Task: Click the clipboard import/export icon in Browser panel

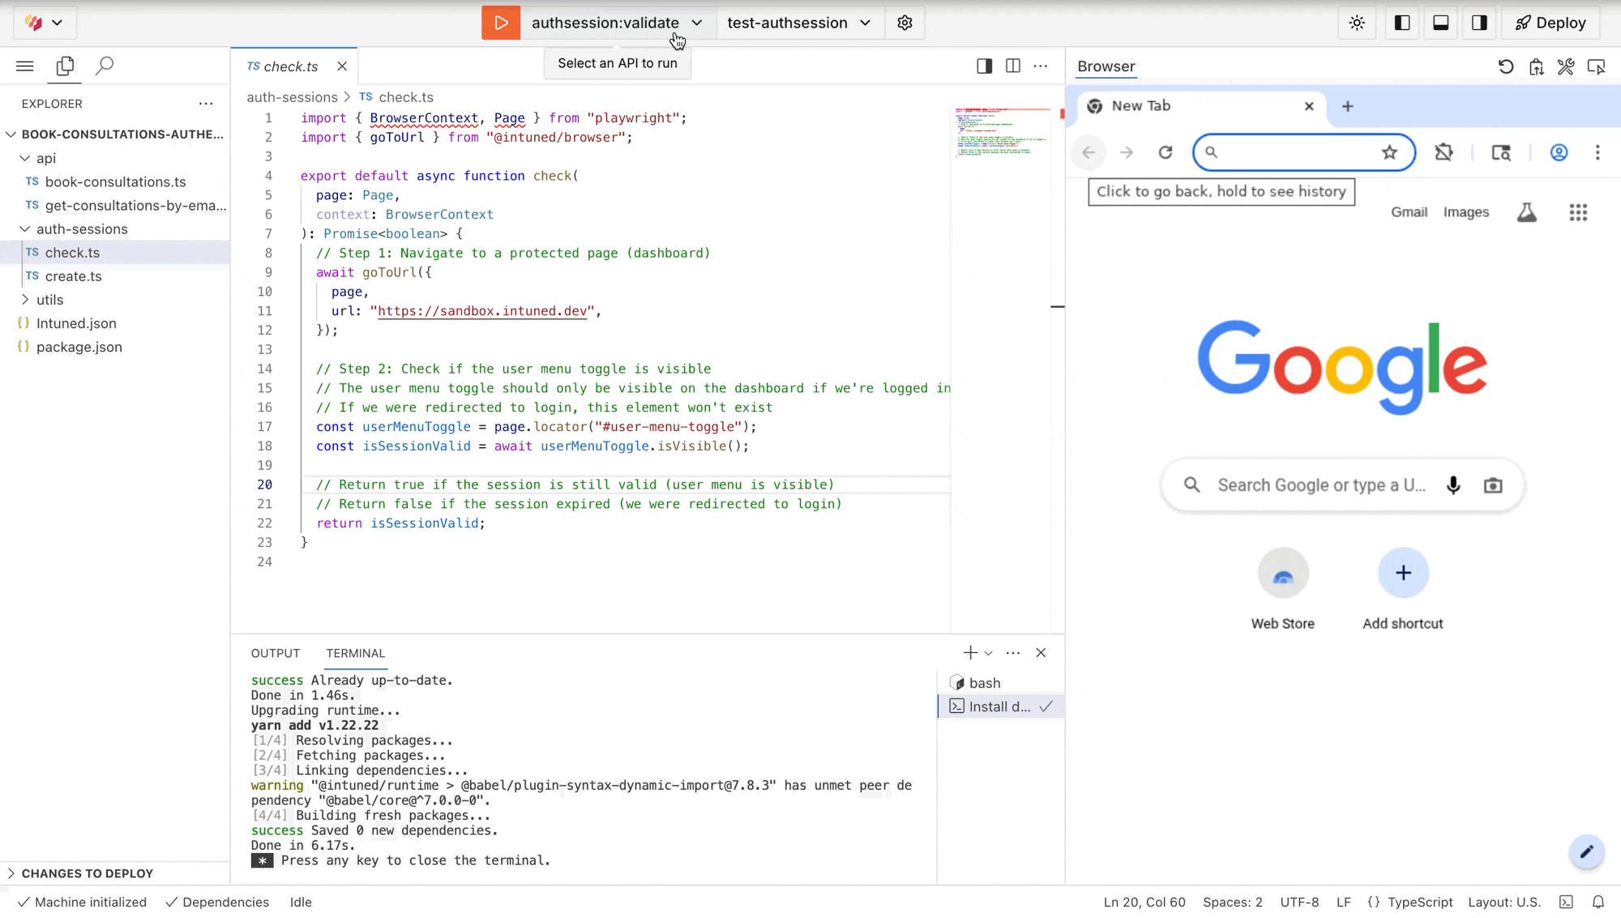Action: coord(1536,66)
